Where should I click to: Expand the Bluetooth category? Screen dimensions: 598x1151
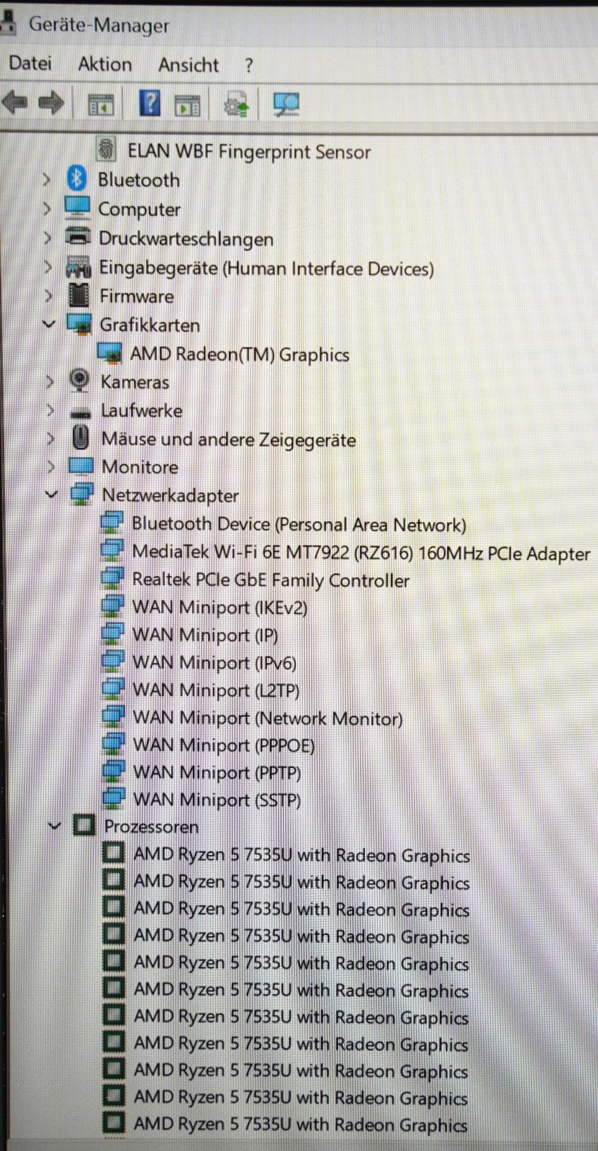47,179
